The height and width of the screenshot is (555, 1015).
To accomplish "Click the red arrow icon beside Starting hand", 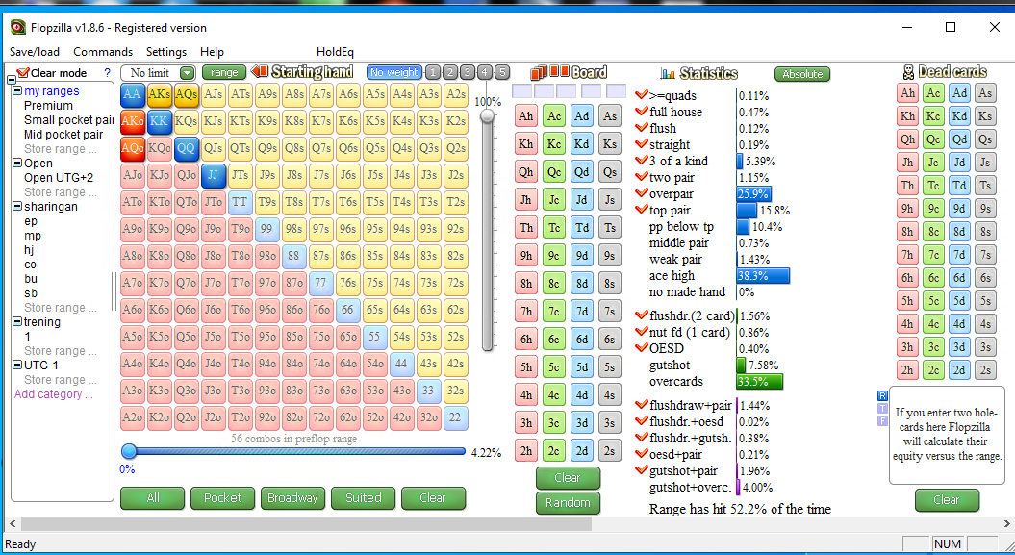I will click(260, 71).
